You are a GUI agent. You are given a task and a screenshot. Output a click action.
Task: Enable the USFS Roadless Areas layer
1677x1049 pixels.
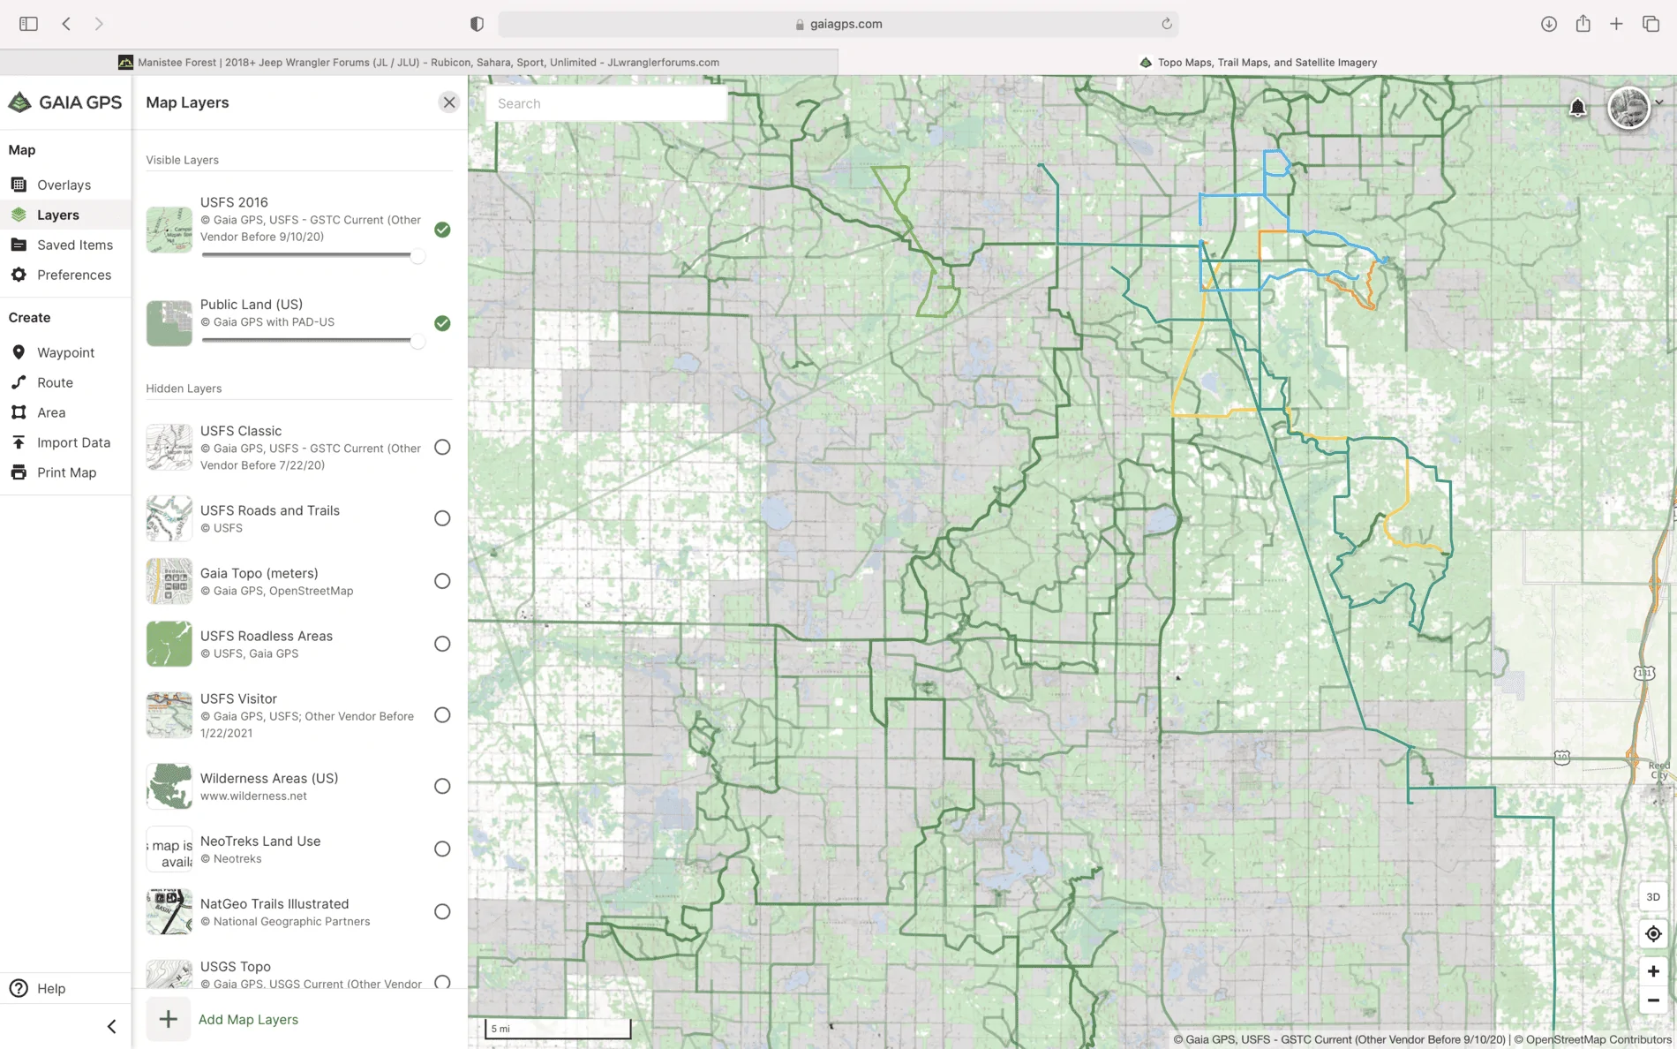click(x=442, y=644)
